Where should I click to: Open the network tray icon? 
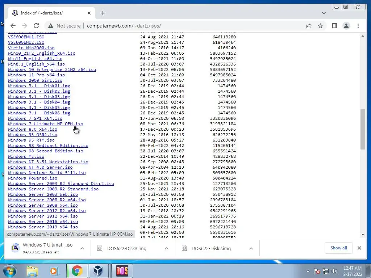tap(326, 271)
